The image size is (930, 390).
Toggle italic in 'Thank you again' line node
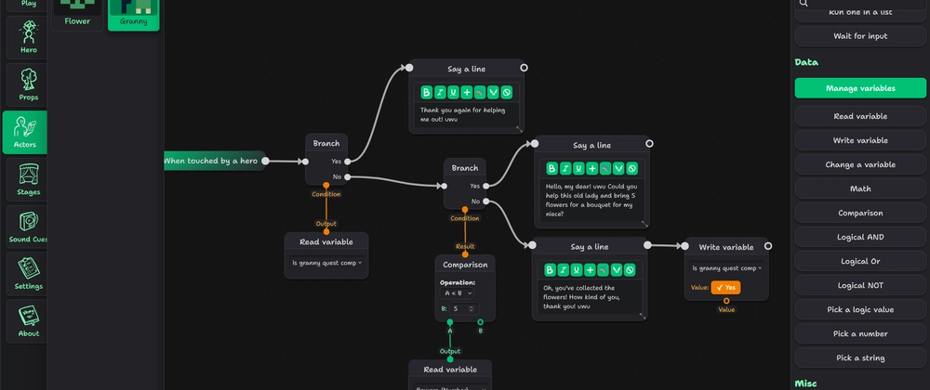point(440,92)
